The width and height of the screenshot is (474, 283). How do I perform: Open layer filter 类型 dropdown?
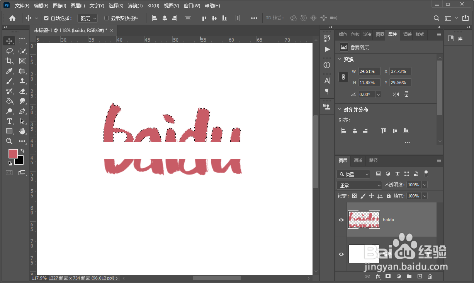point(353,174)
